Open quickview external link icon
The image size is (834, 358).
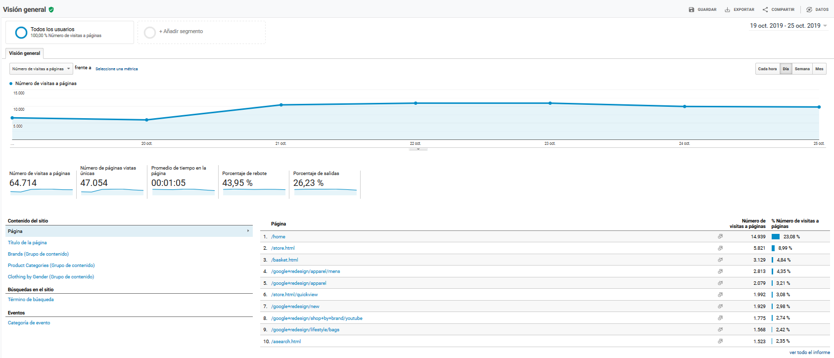(x=720, y=295)
